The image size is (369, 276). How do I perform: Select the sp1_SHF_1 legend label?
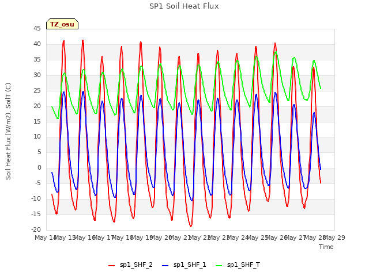[x=190, y=265]
